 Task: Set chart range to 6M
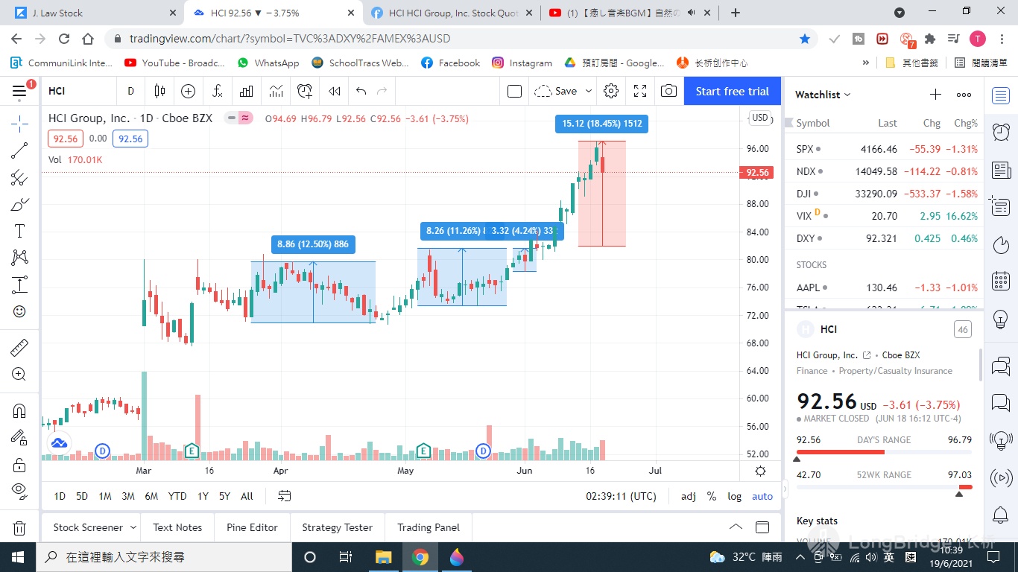click(x=151, y=496)
